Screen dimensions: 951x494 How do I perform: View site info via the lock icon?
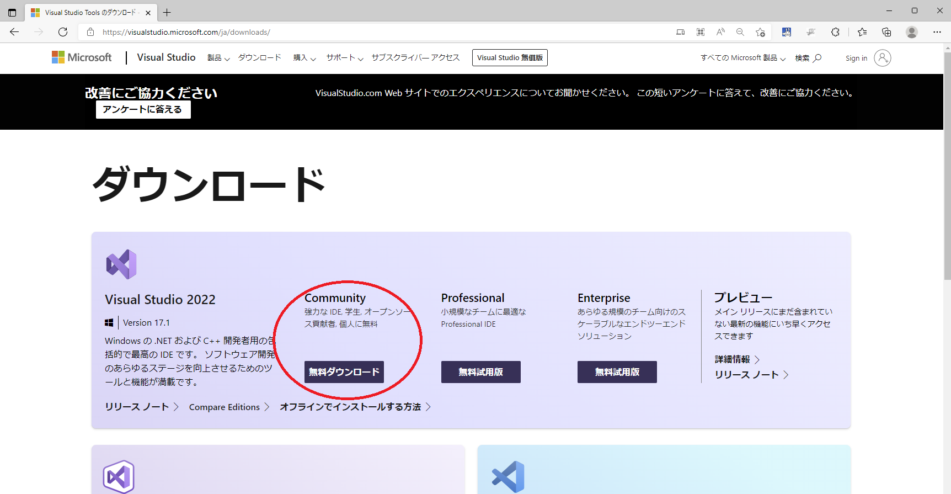click(90, 32)
